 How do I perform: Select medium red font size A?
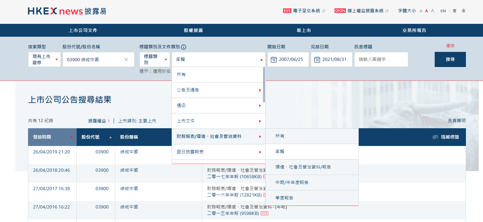pyautogui.click(x=426, y=11)
